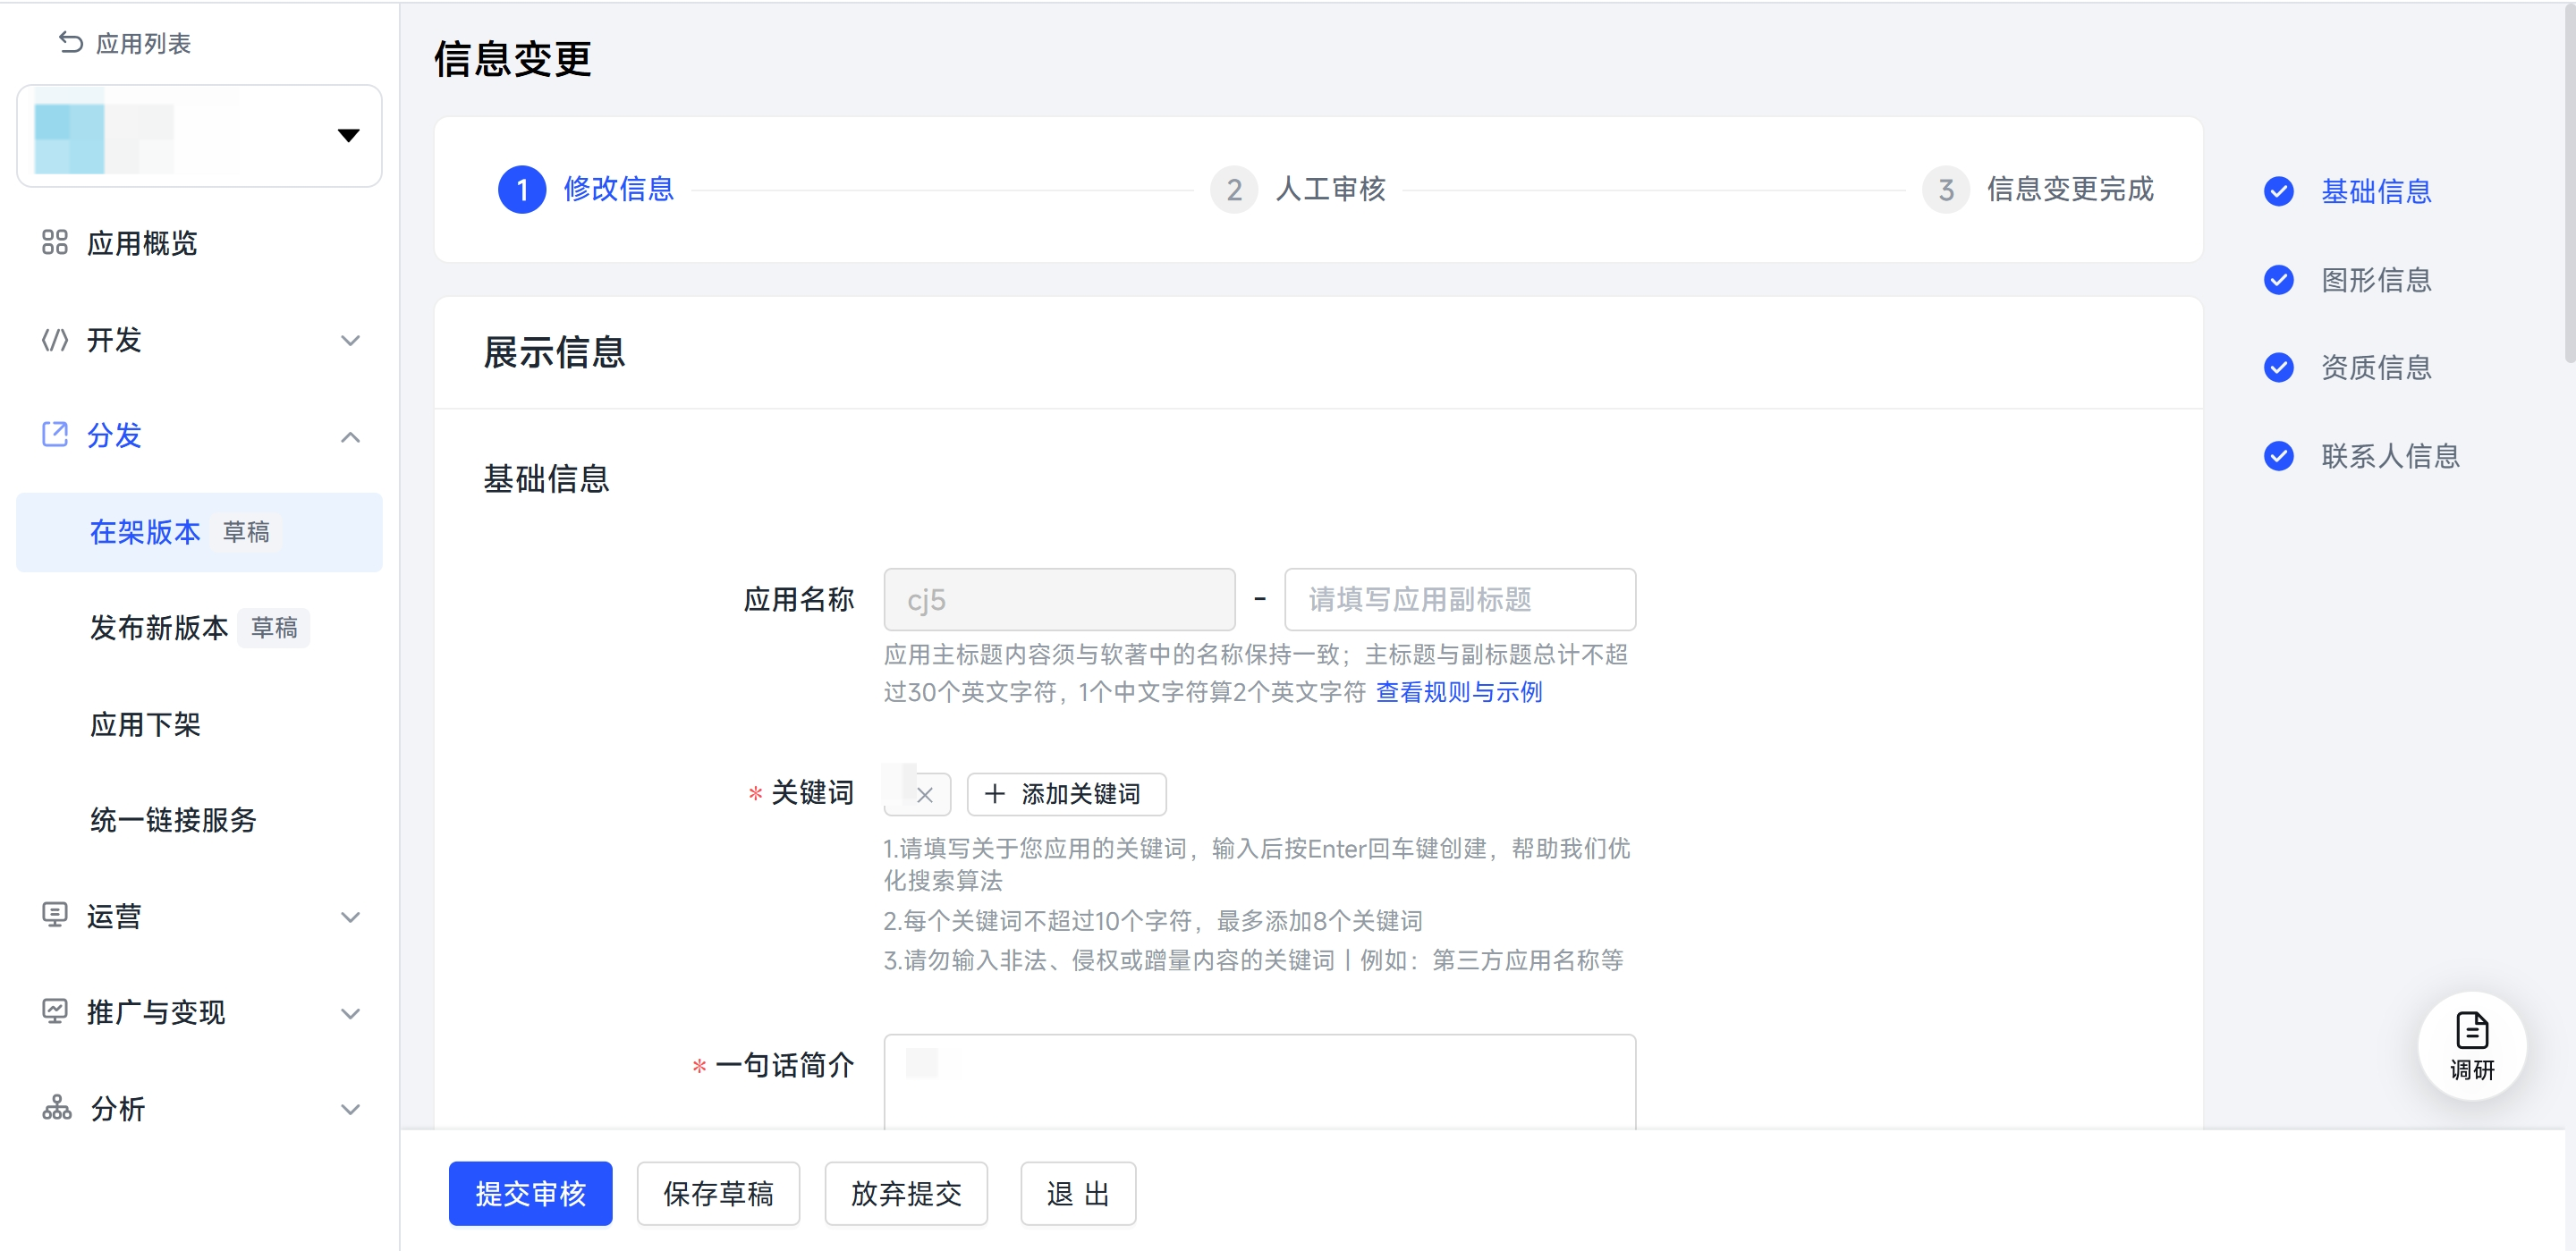Click the 请填写应用副标题 input field

1460,599
